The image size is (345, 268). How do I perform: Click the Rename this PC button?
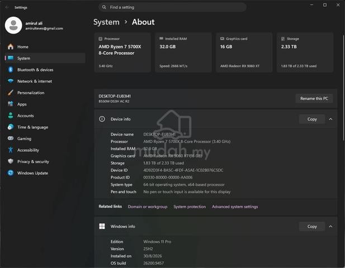[x=314, y=98]
